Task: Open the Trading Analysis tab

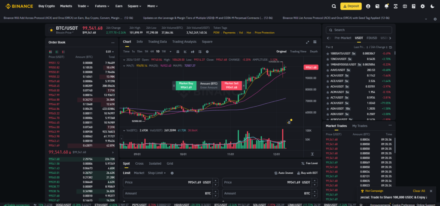Action: click(x=184, y=42)
